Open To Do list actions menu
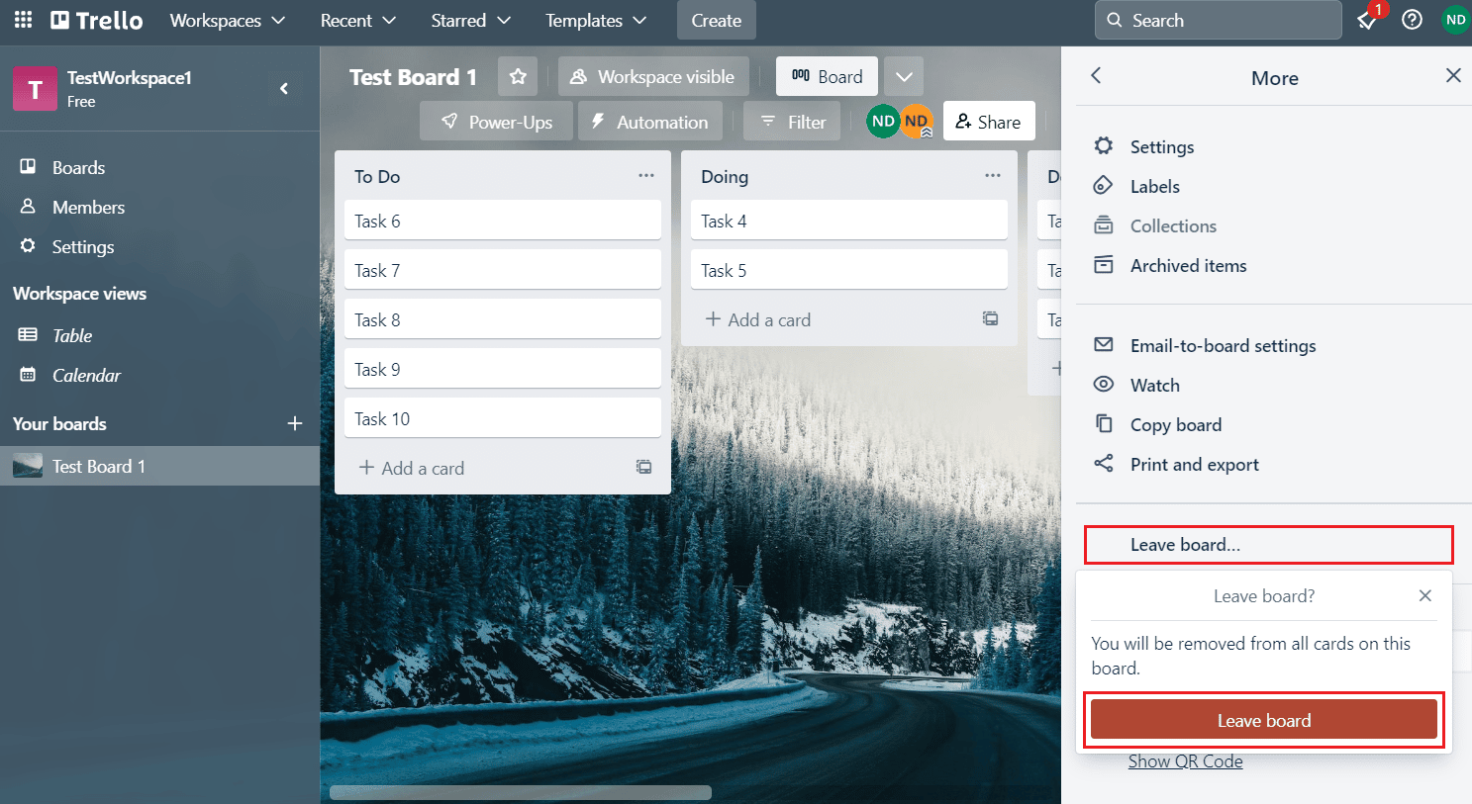This screenshot has width=1472, height=804. [646, 175]
